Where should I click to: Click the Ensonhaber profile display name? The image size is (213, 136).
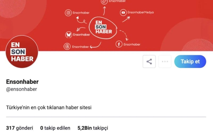coord(22,82)
